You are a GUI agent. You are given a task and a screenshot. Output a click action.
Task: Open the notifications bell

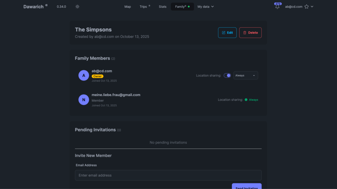277,7
